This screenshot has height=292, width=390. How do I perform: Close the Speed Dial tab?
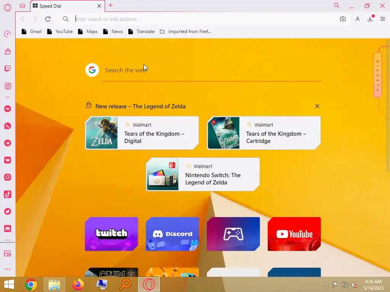[99, 6]
